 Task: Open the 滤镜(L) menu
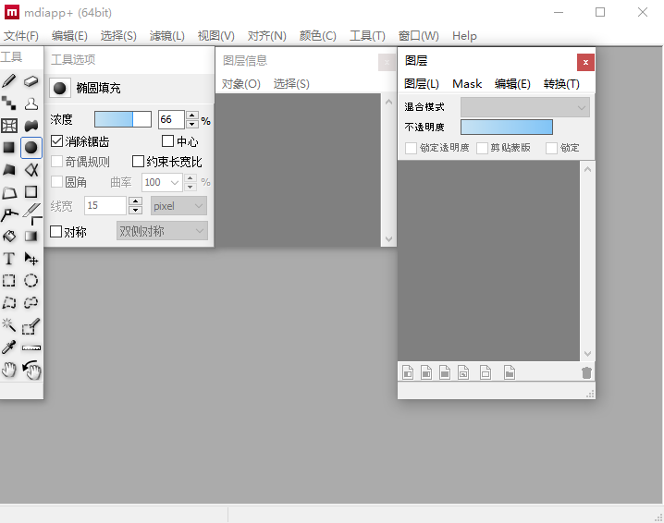pyautogui.click(x=166, y=36)
